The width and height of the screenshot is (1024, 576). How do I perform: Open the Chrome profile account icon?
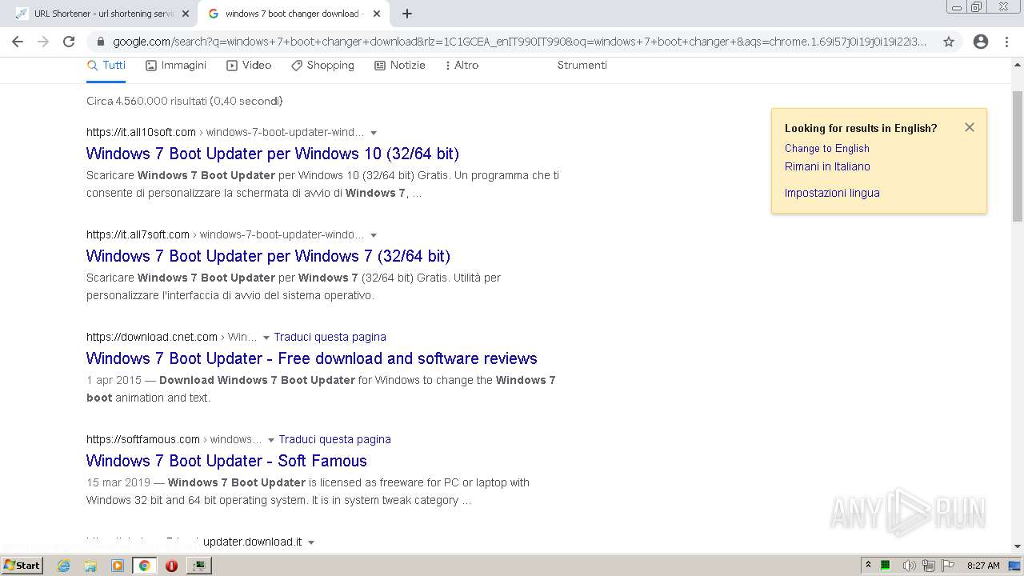981,42
